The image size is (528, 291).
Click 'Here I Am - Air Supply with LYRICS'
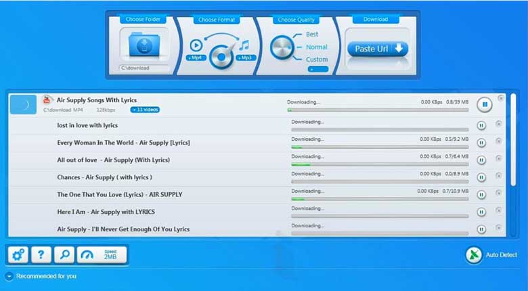(106, 212)
